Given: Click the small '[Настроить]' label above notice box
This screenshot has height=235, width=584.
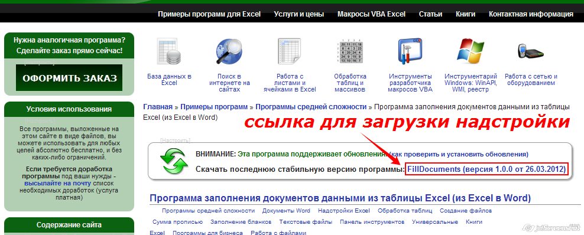Looking at the screenshot, I should 175,140.
